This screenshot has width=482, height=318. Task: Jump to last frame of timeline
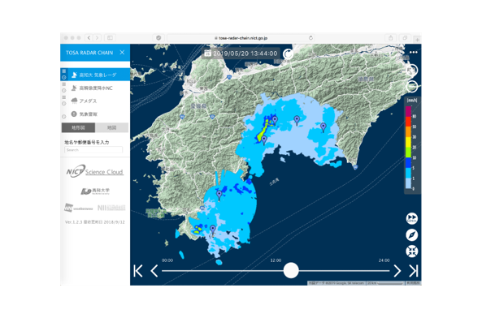(x=414, y=271)
